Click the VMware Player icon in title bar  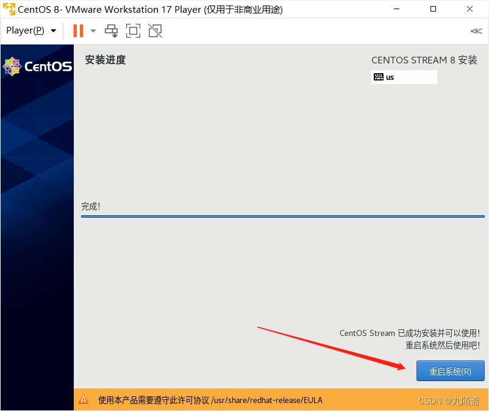pos(9,9)
